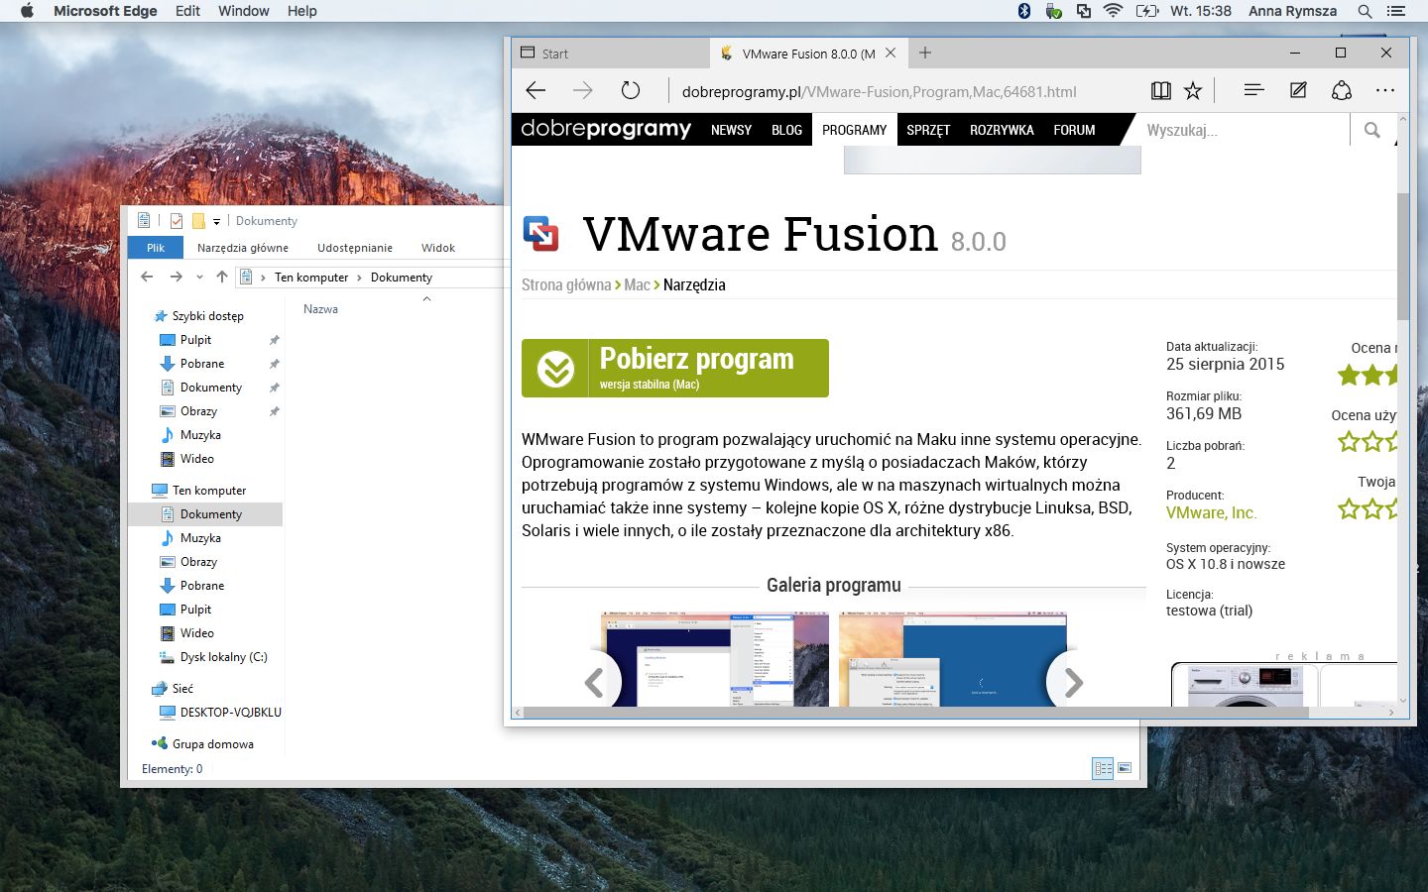Viewport: 1428px width, 892px height.
Task: Open Narzędzia główne ribbon tab
Action: coord(243,248)
